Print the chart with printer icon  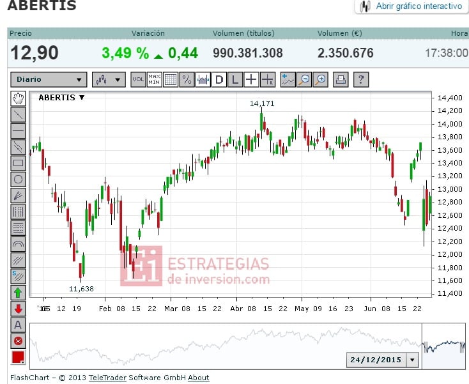341,80
